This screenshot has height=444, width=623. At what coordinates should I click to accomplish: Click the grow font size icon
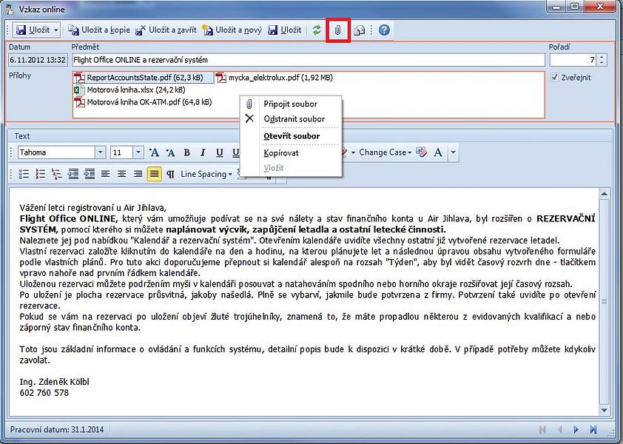154,152
